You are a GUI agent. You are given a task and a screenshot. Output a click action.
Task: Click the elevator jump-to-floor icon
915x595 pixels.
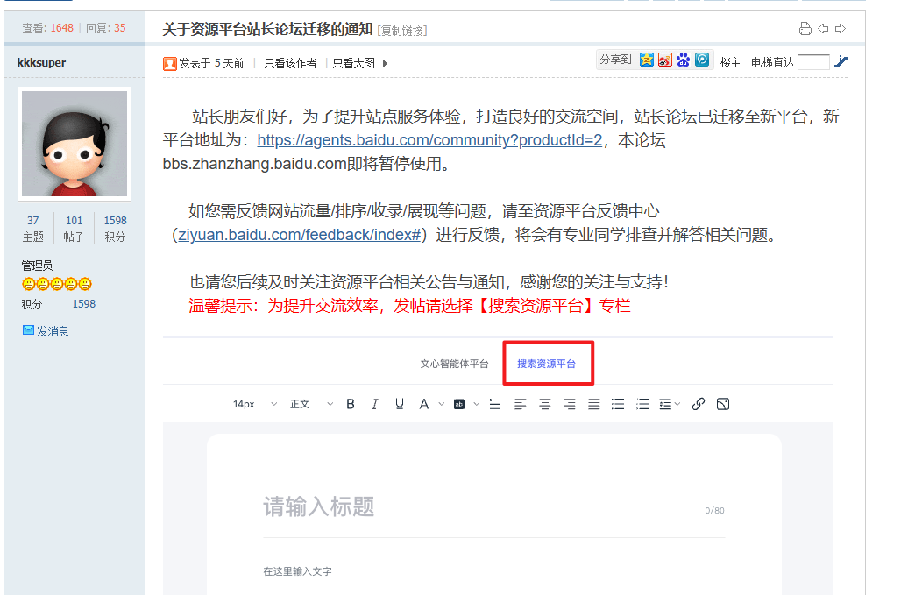841,61
